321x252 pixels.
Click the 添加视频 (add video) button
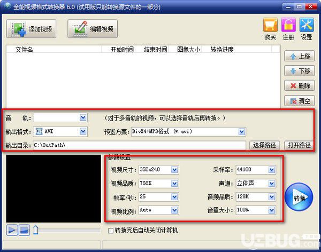[31, 29]
